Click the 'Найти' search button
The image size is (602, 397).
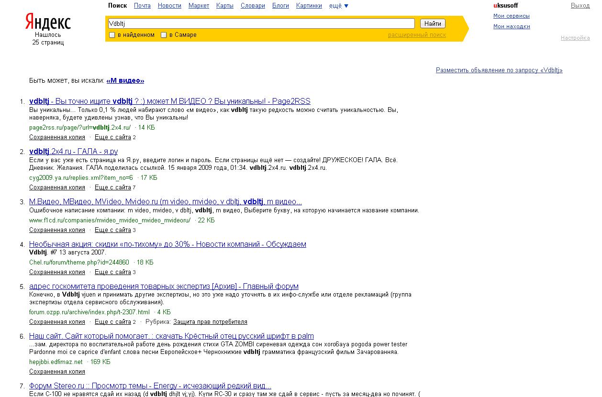pos(433,23)
